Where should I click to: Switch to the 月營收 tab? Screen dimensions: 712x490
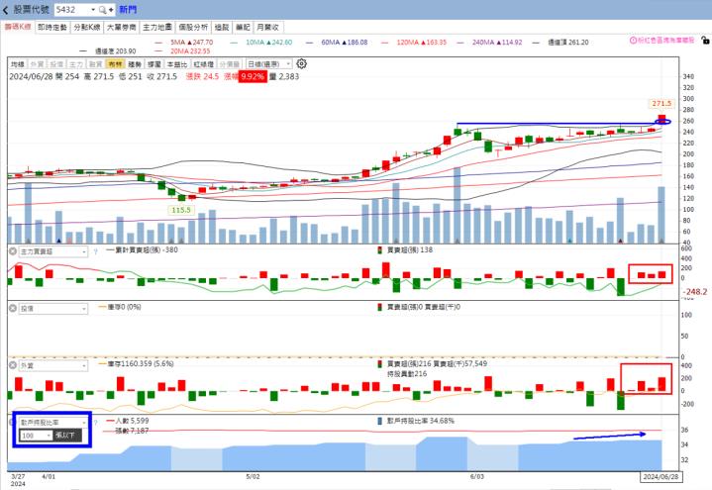[x=268, y=28]
